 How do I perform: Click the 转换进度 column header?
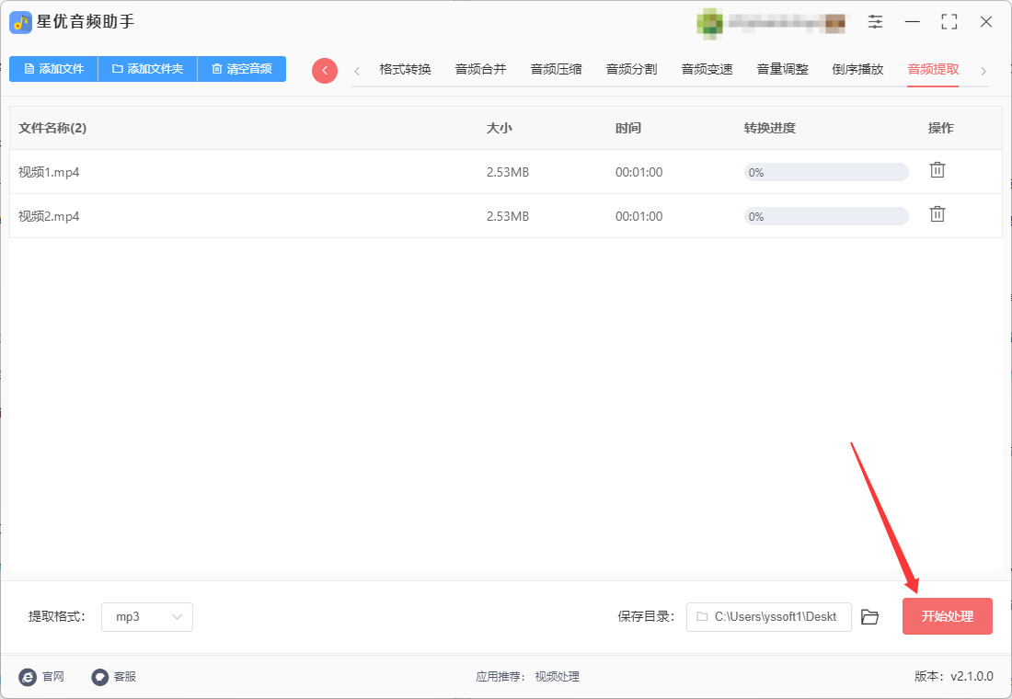(x=770, y=128)
